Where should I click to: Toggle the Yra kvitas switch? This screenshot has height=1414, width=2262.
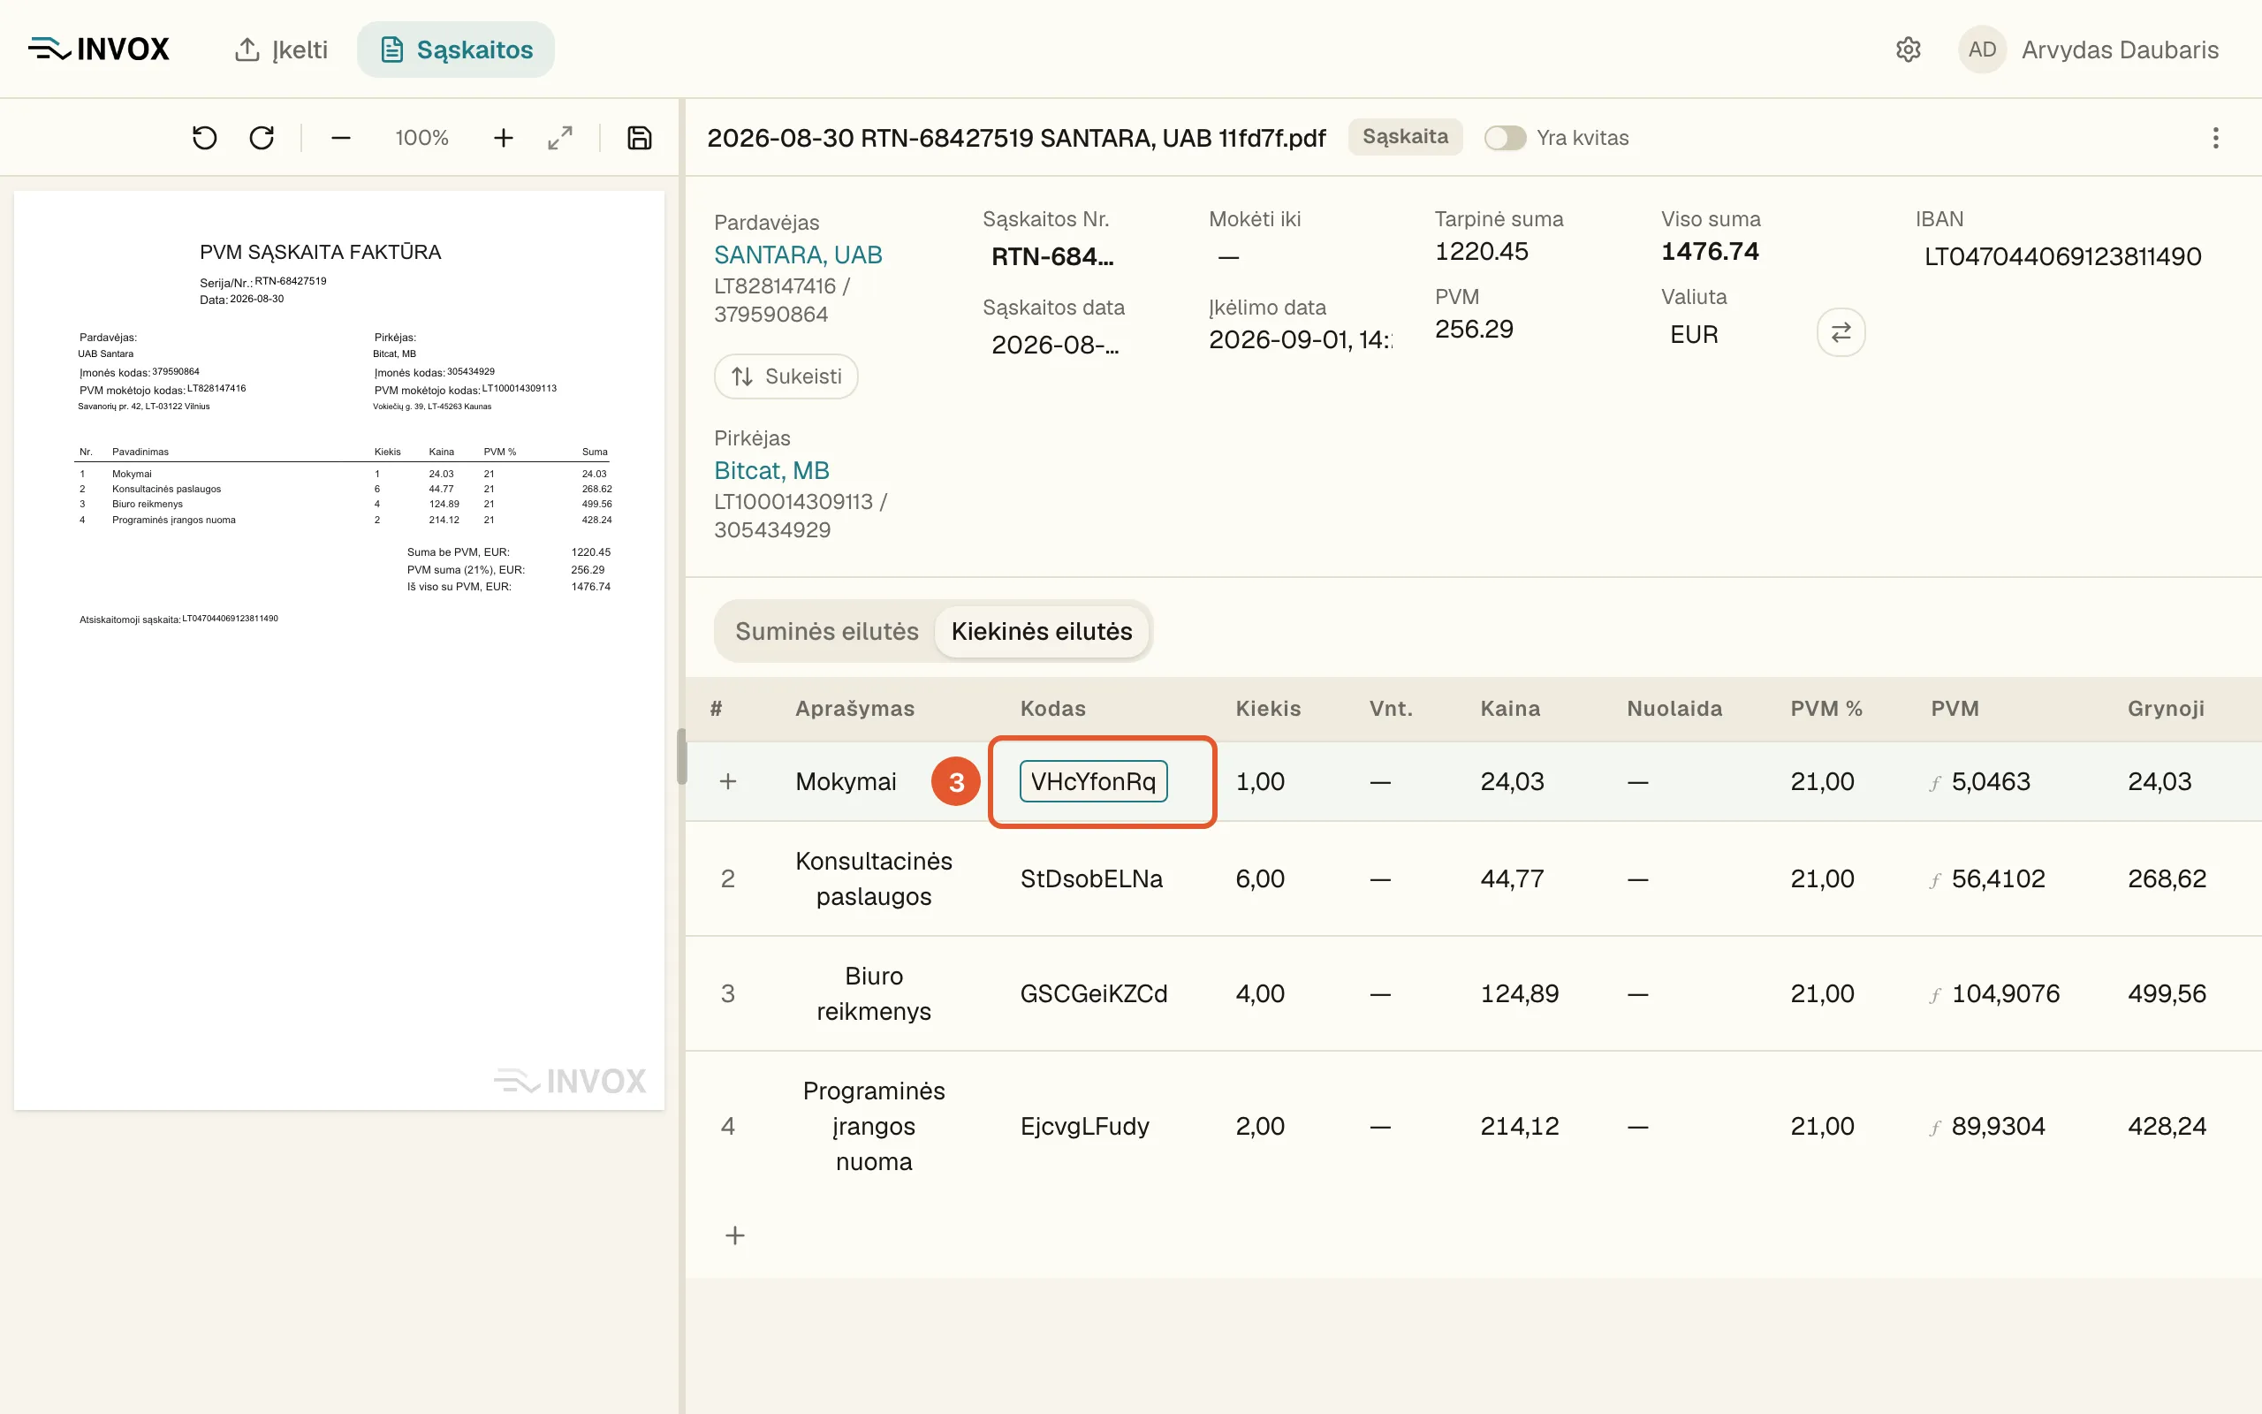click(x=1505, y=138)
